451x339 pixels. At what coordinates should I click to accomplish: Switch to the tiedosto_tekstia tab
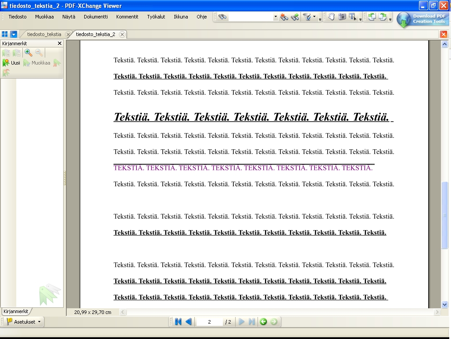pos(44,34)
